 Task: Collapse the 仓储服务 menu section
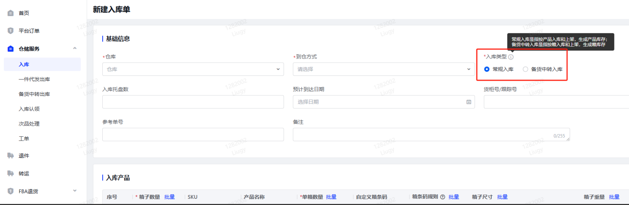point(75,48)
